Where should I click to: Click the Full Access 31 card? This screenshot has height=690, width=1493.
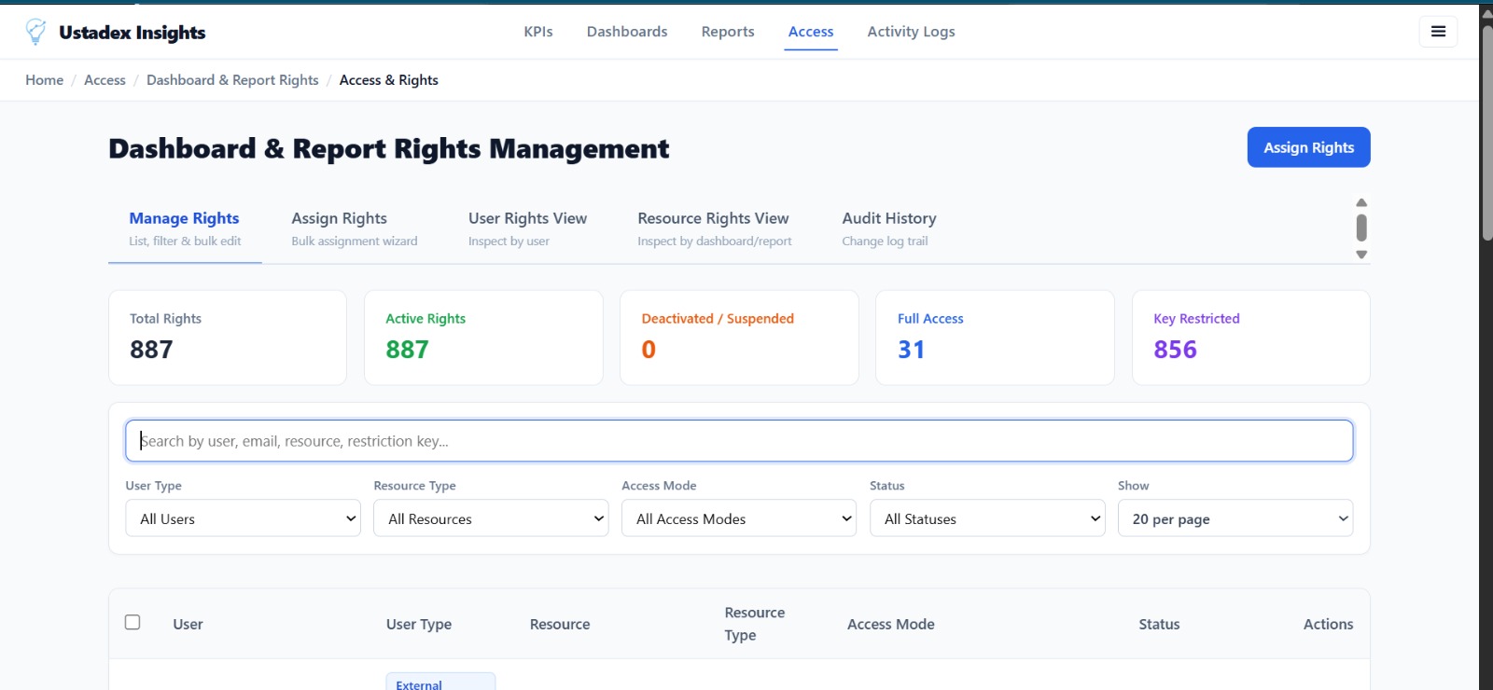(995, 338)
